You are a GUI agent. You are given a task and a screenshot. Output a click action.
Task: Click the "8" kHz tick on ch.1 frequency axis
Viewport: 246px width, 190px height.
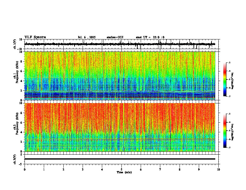coord(22,61)
